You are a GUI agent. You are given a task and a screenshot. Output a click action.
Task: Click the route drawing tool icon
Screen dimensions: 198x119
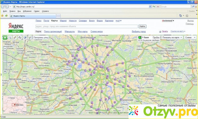click(x=20, y=37)
